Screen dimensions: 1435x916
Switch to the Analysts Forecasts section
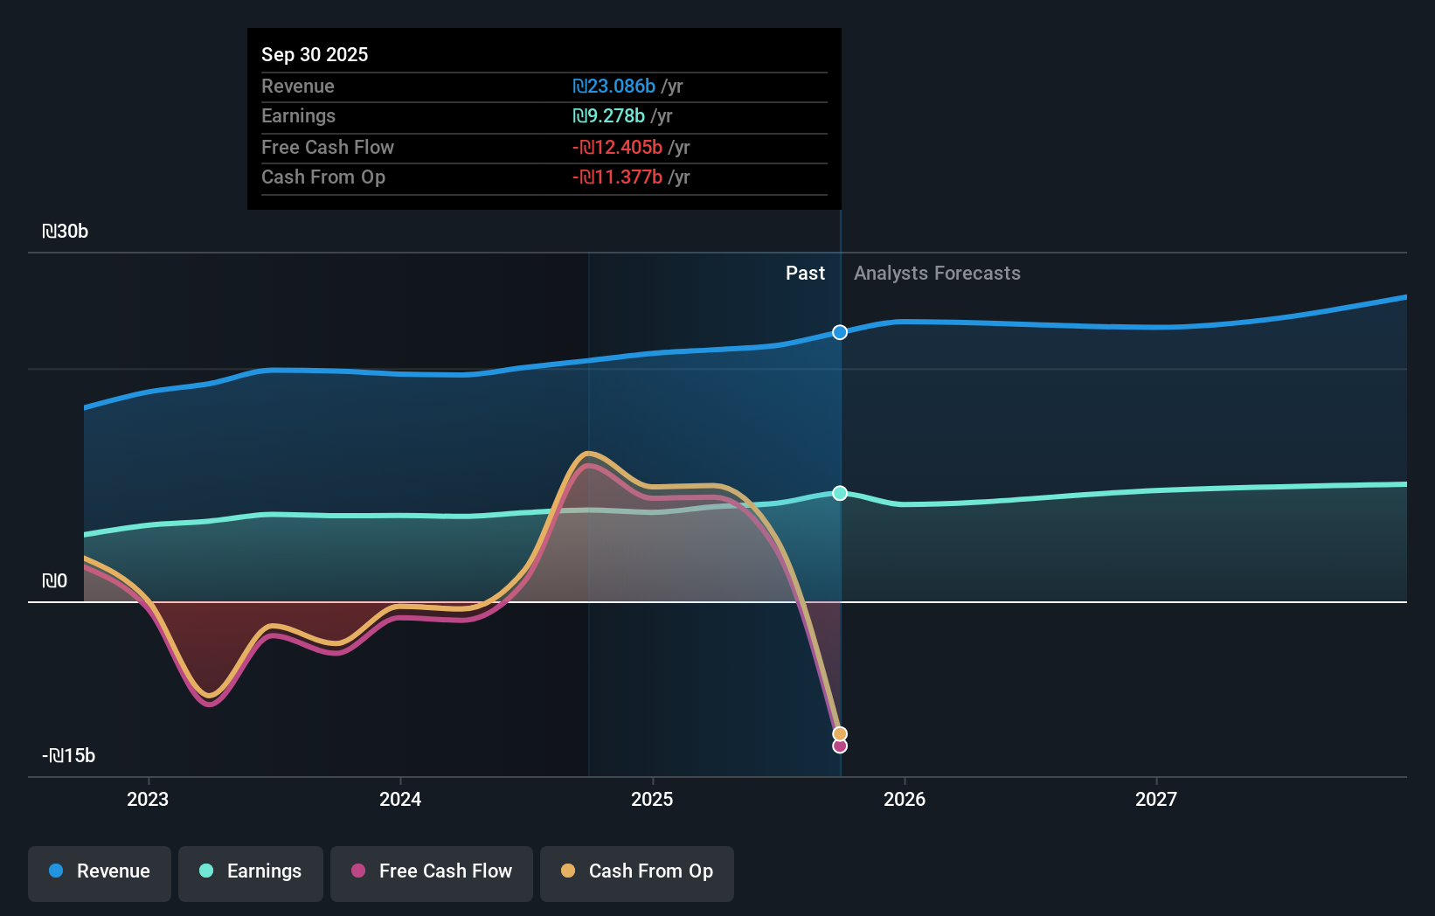[936, 273]
